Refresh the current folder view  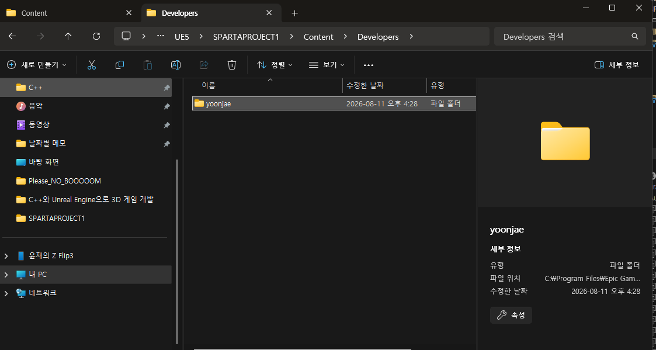pos(96,36)
